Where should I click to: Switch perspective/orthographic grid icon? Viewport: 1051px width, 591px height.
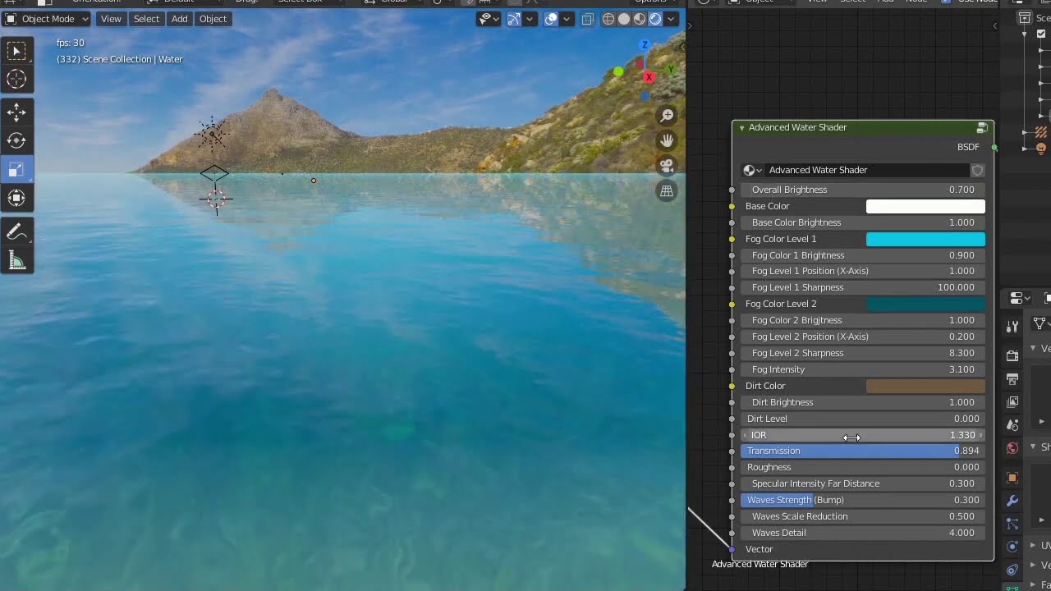667,191
